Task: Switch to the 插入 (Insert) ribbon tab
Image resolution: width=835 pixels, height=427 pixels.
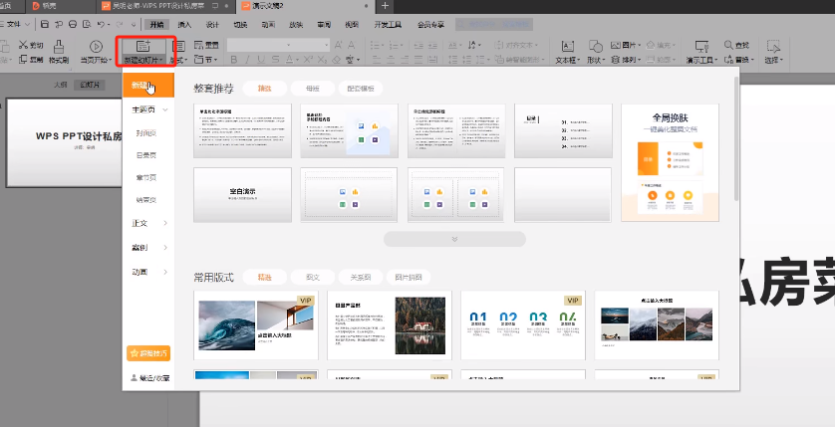Action: pyautogui.click(x=185, y=24)
